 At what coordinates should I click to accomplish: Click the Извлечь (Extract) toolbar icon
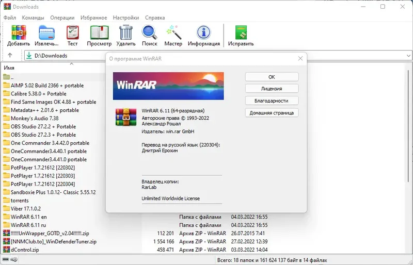coord(46,32)
